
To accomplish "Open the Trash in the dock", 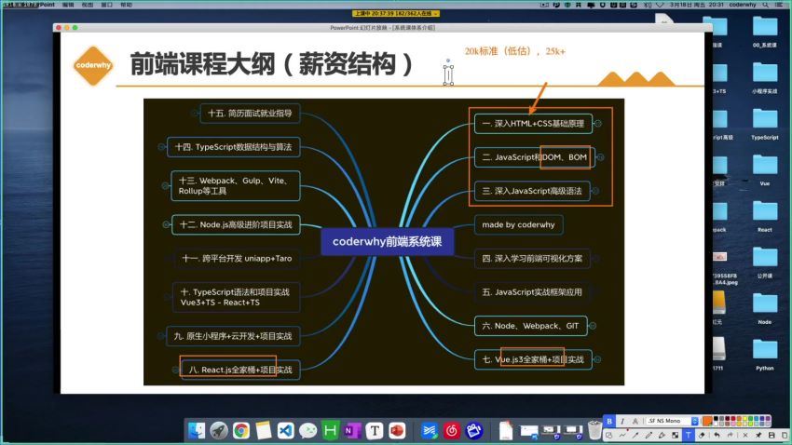I will (595, 430).
